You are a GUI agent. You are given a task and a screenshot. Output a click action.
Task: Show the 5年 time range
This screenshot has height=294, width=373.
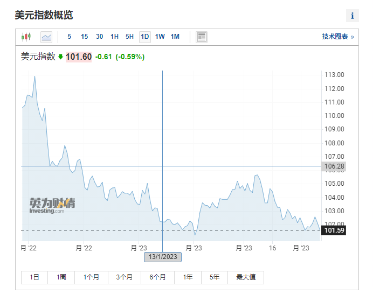[x=215, y=277]
